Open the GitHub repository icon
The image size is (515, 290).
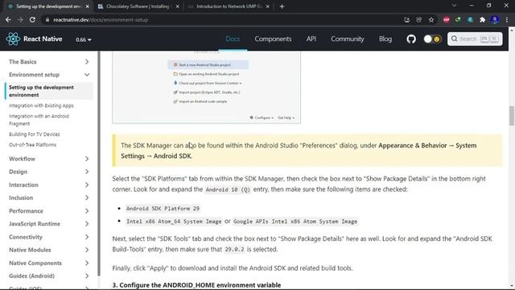[411, 39]
